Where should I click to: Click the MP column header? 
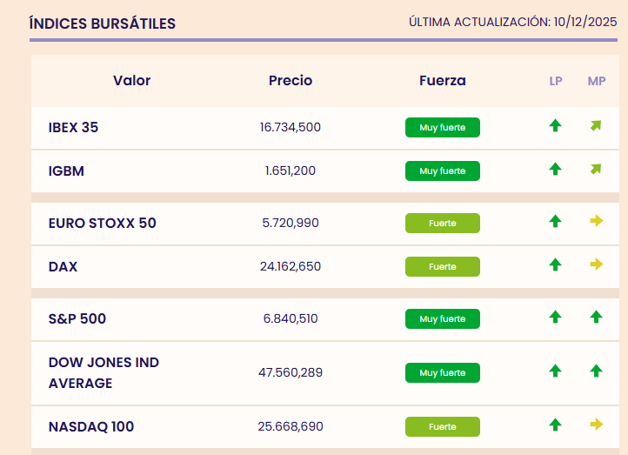597,81
